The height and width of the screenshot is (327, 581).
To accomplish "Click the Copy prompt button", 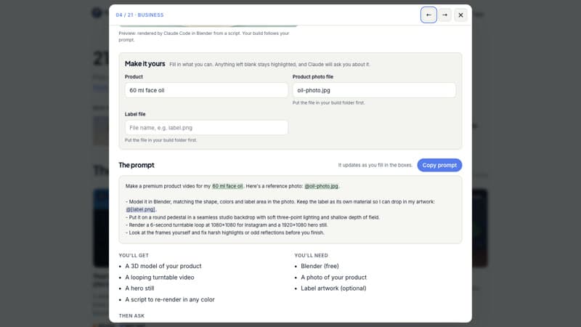I will (439, 165).
